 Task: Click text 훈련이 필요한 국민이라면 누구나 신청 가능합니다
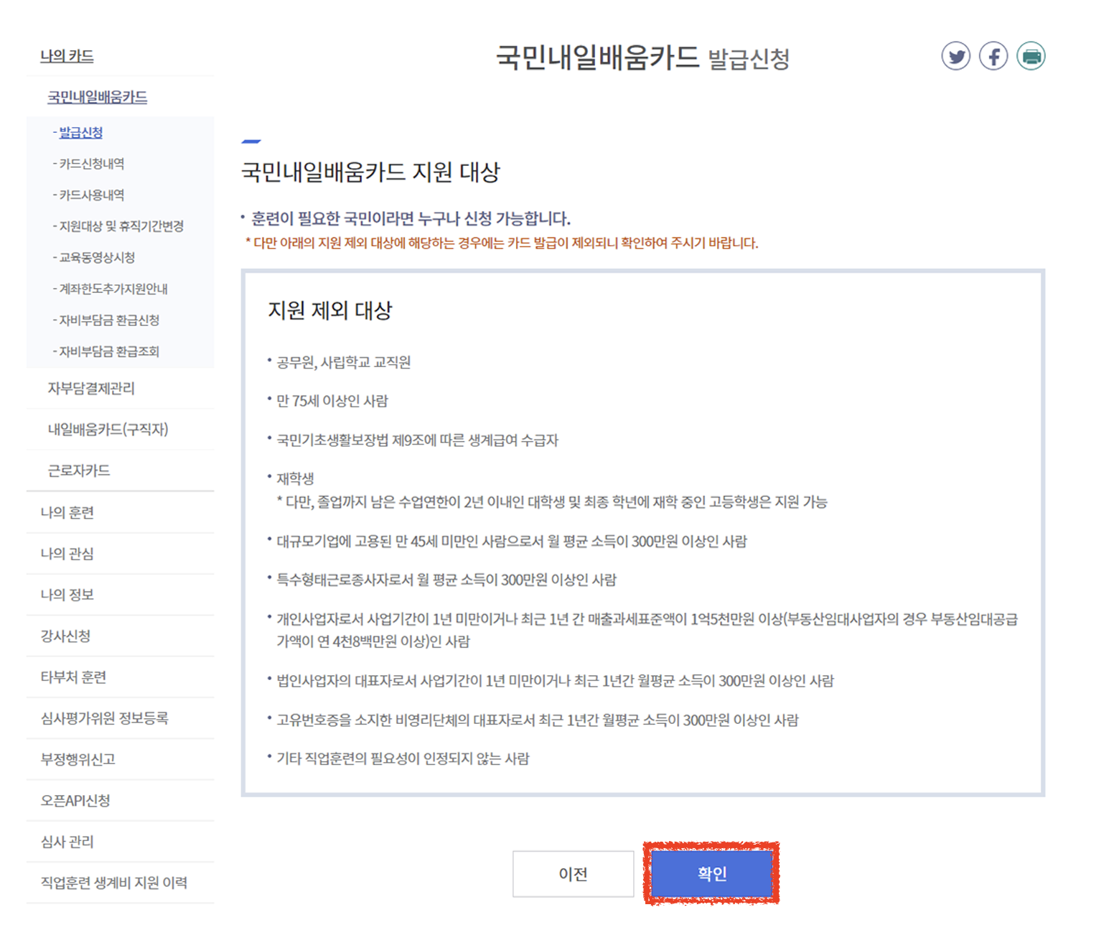pos(411,218)
